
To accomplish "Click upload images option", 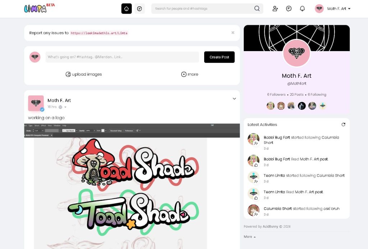I will [x=83, y=74].
